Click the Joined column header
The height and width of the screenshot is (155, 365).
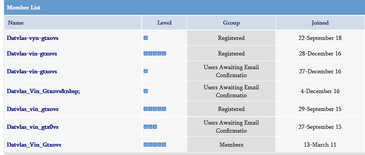tap(320, 23)
